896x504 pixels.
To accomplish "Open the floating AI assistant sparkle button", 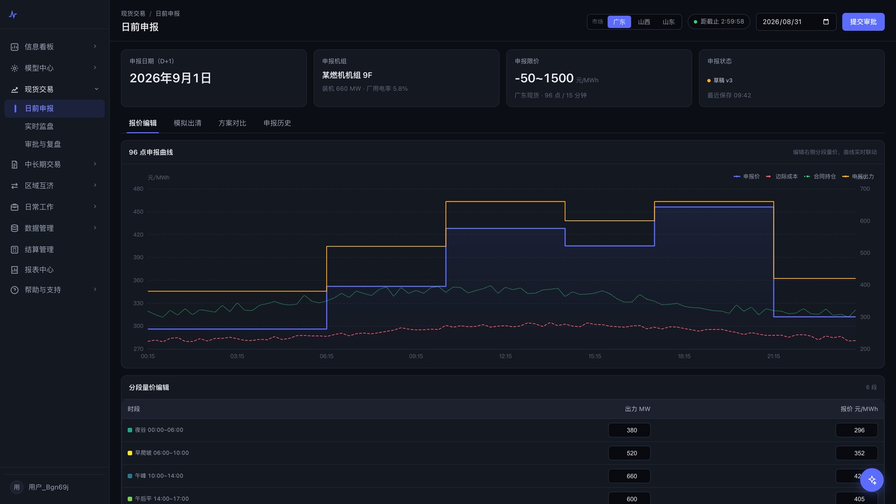I will pos(872,480).
